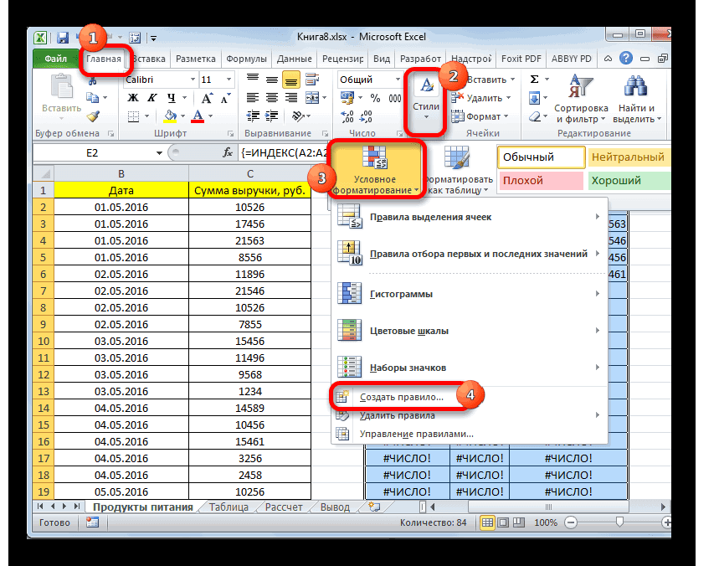The height and width of the screenshot is (566, 719).
Task: Click the thousands separator 000 icon
Action: tap(395, 98)
